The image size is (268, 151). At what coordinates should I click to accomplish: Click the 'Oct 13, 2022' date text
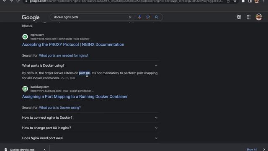tap(68, 78)
